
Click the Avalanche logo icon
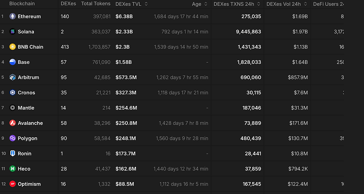[x=13, y=123]
